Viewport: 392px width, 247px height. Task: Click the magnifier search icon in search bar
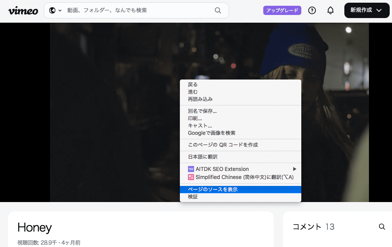pyautogui.click(x=218, y=10)
